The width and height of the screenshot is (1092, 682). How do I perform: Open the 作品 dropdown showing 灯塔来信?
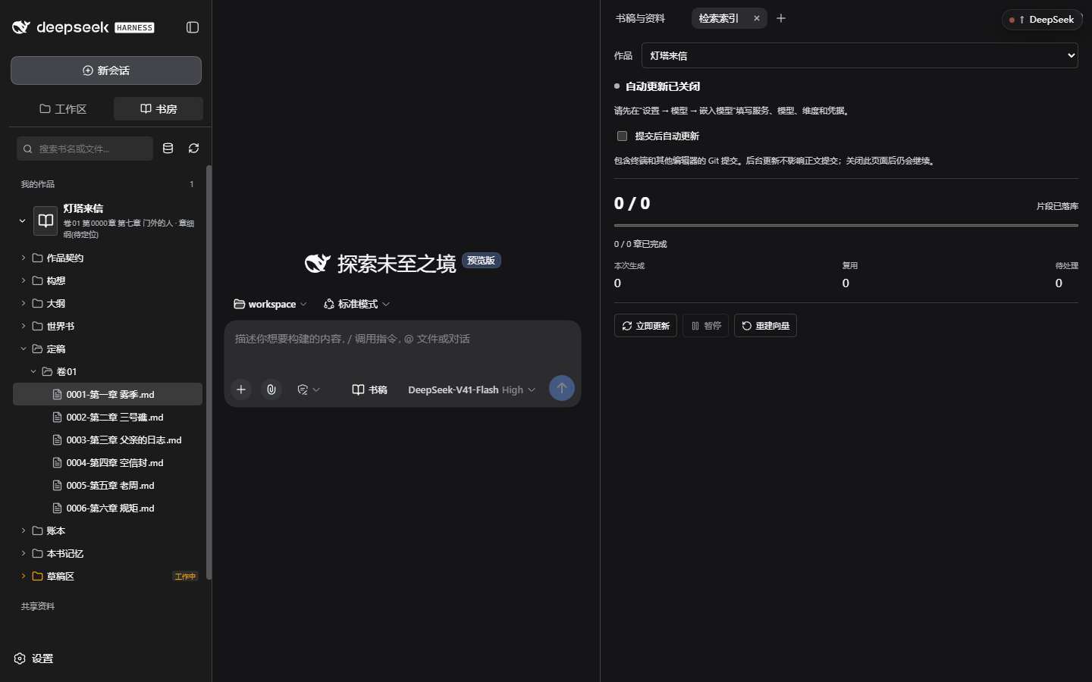860,55
